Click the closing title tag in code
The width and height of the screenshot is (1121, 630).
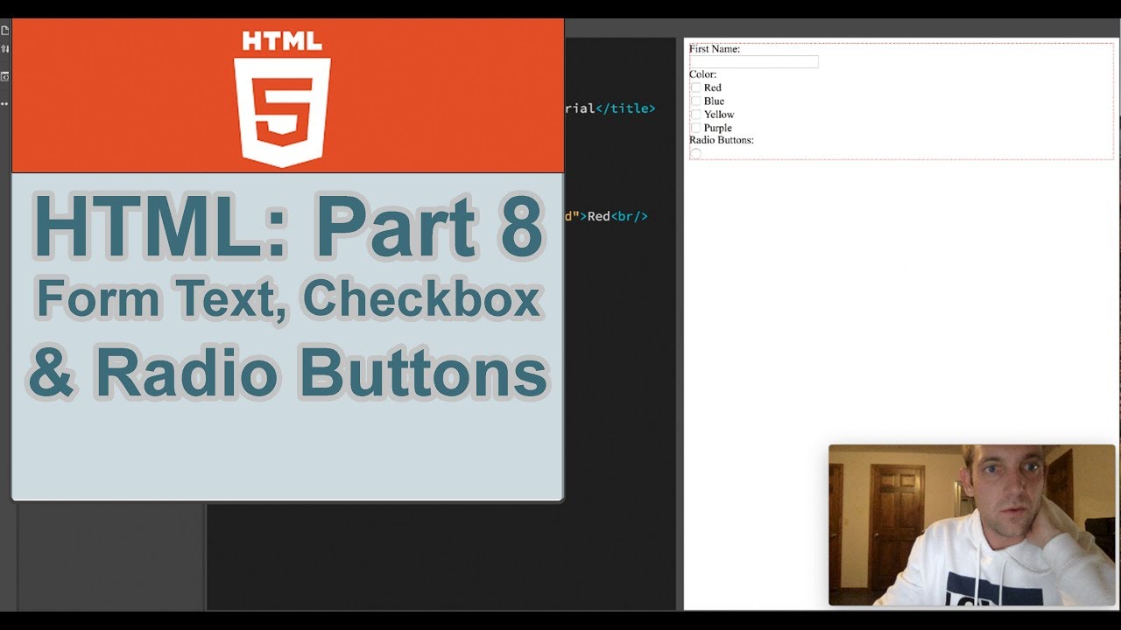[x=625, y=108]
